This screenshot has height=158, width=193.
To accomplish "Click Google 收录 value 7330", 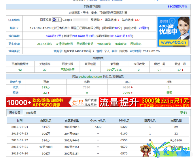I will click(86, 87).
